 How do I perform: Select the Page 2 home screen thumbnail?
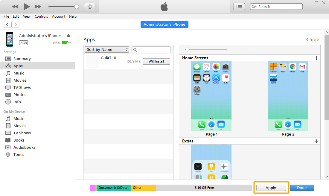tap(288, 96)
